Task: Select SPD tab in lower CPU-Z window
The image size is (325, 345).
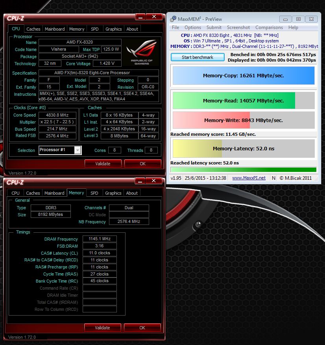Action: (x=94, y=193)
